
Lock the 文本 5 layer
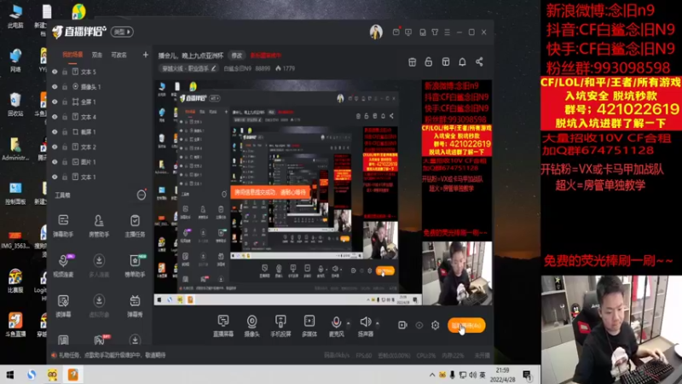tap(65, 72)
